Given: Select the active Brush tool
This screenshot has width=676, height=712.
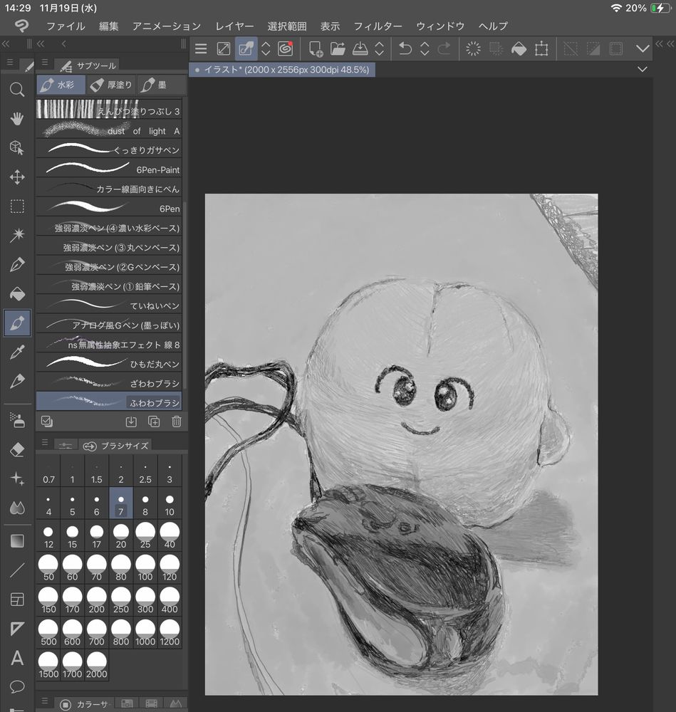Looking at the screenshot, I should click(x=17, y=323).
